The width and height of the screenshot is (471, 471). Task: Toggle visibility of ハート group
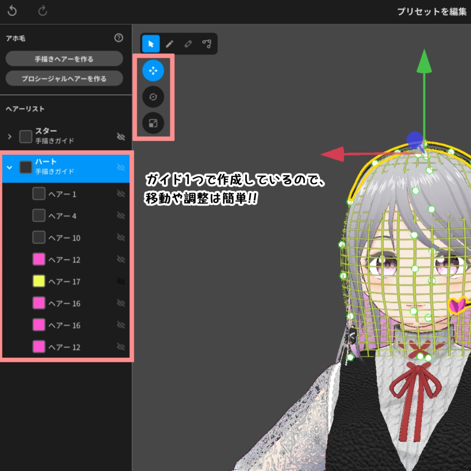click(x=121, y=167)
